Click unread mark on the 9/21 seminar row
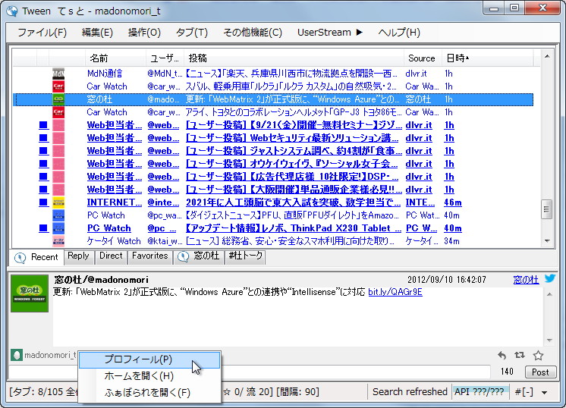 43,125
